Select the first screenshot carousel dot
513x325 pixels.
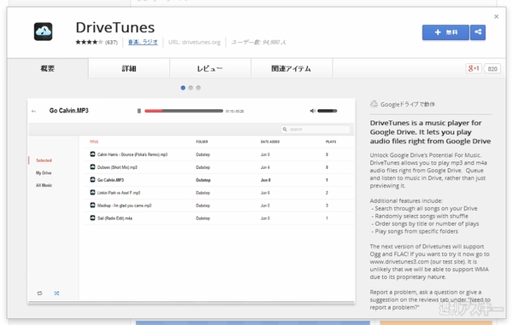[183, 88]
